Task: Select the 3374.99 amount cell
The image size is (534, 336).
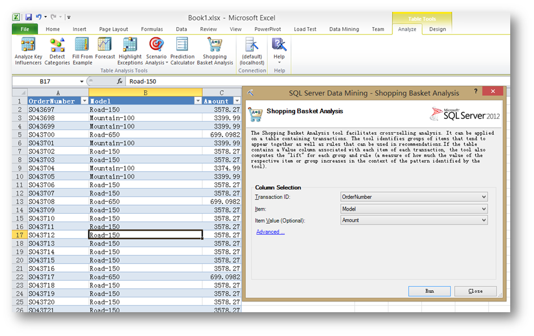Action: (222, 168)
